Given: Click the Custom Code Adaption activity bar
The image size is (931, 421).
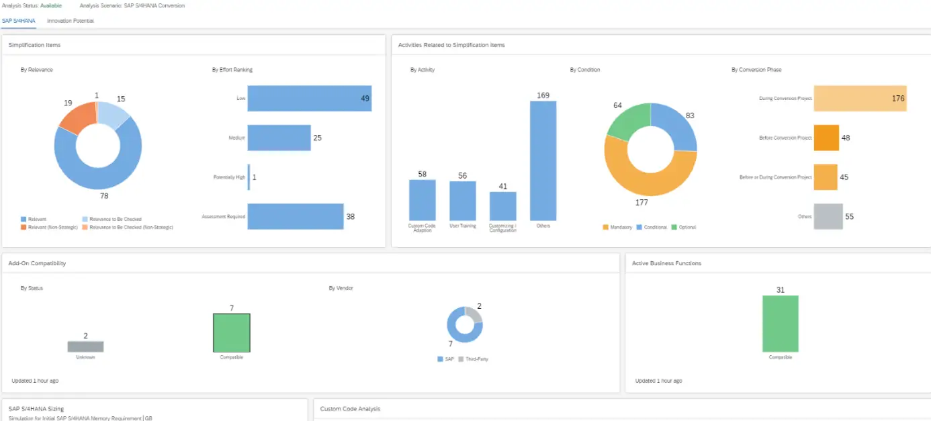Looking at the screenshot, I should coord(422,201).
